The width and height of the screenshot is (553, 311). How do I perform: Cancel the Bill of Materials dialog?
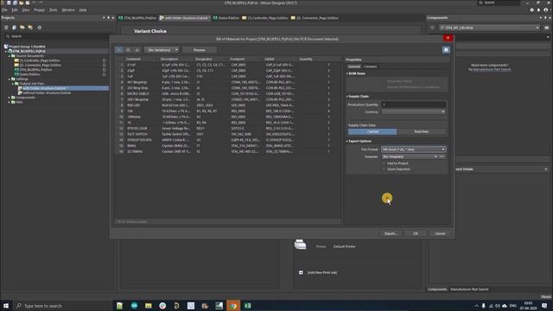(440, 233)
